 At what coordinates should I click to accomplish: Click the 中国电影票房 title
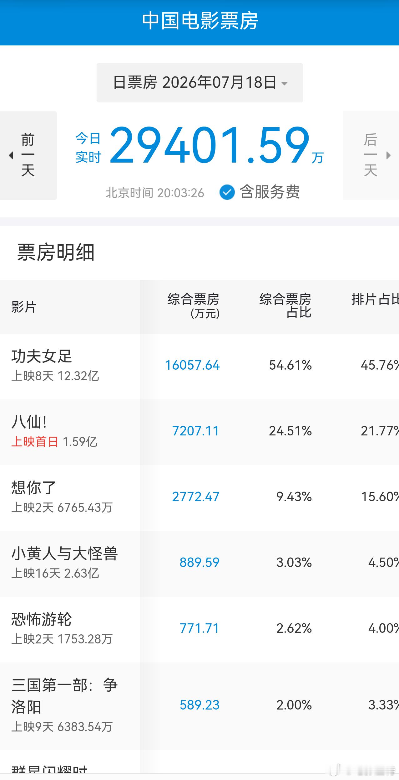click(200, 21)
